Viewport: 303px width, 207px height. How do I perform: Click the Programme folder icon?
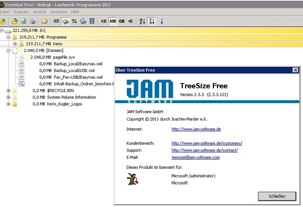(14, 37)
